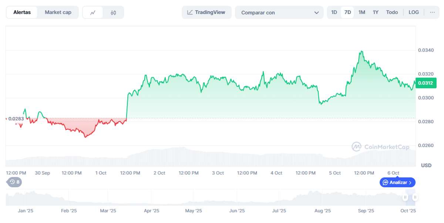The height and width of the screenshot is (223, 444).
Task: Click the history badge showing 8
Action: click(x=15, y=182)
